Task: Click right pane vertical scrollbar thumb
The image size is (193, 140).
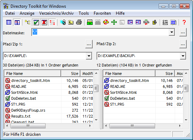Action: coord(186,88)
